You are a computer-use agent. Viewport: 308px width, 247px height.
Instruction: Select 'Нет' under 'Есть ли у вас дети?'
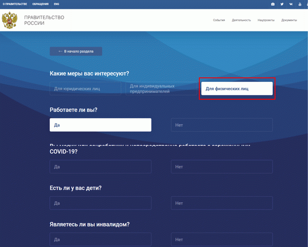[x=222, y=203]
